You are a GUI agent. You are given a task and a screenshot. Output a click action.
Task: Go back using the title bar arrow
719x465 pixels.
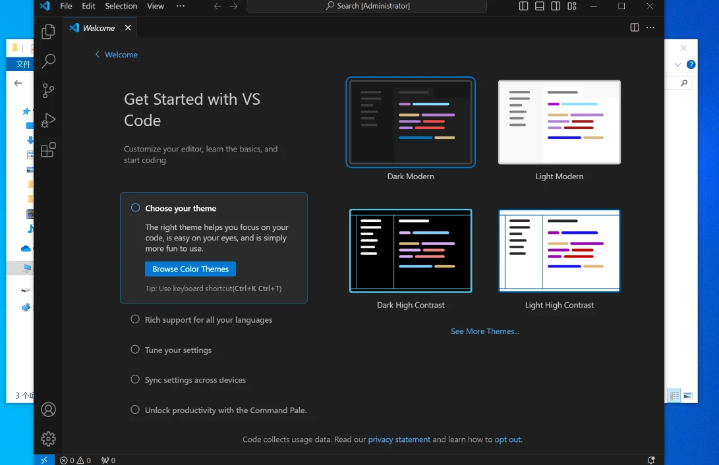point(218,6)
